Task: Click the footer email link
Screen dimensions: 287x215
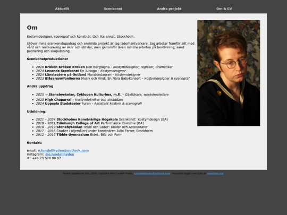Action: pyautogui.click(x=152, y=174)
